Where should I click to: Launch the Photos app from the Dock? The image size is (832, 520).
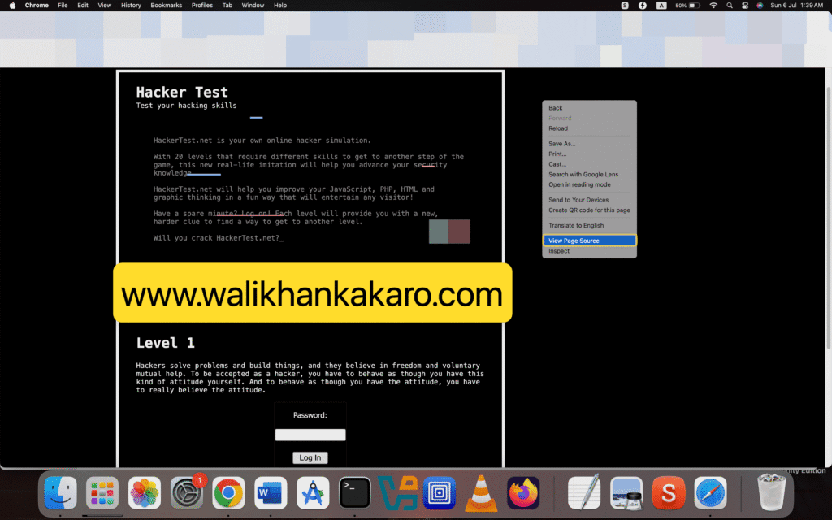145,492
